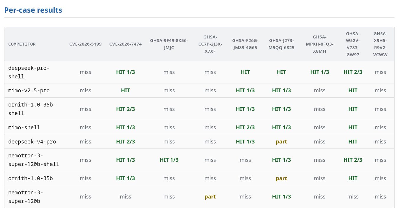Click the nemotron-3-super-120b-shell row label
This screenshot has height=213, width=399.
click(x=34, y=160)
